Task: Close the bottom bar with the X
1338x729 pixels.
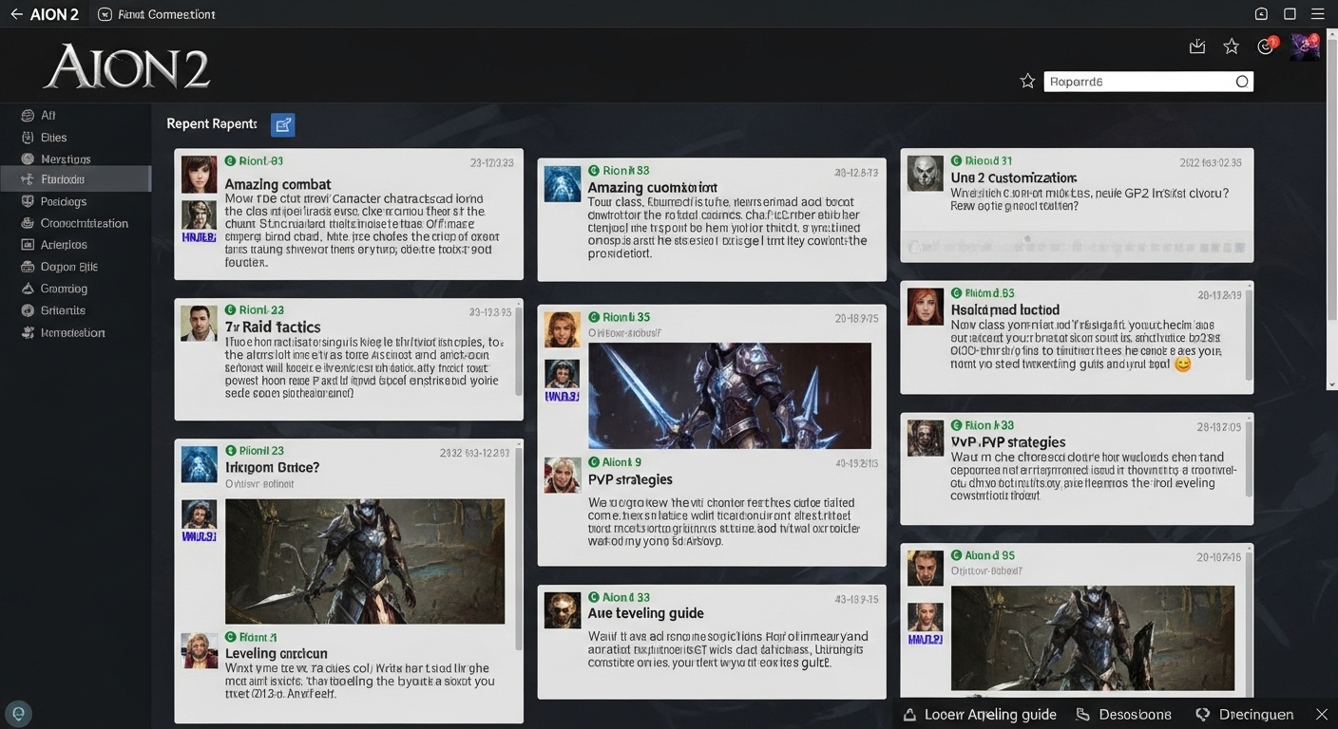Action: coord(1321,714)
